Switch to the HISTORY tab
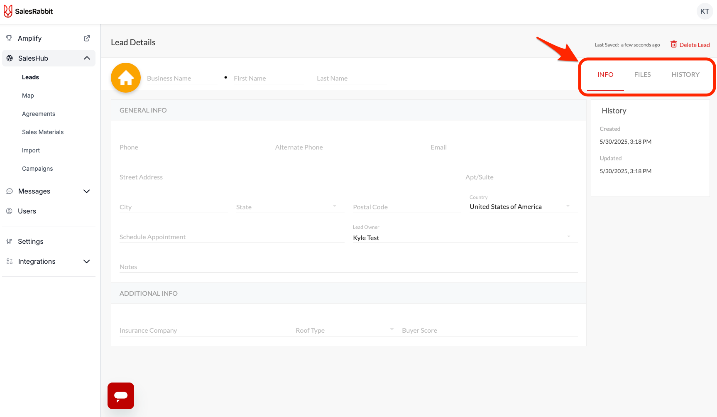 685,75
